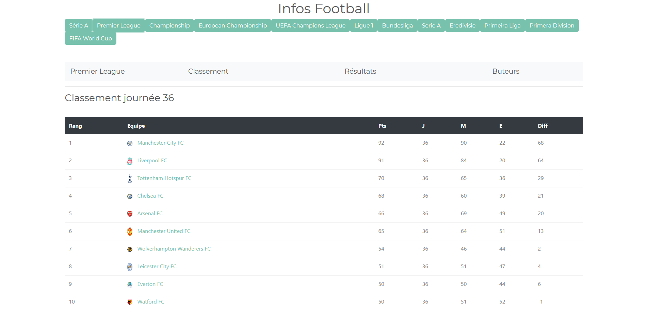Click the Chelsea FC badge

click(x=130, y=196)
